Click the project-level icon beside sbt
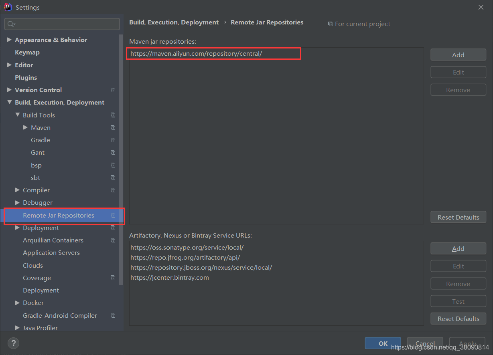 [113, 177]
